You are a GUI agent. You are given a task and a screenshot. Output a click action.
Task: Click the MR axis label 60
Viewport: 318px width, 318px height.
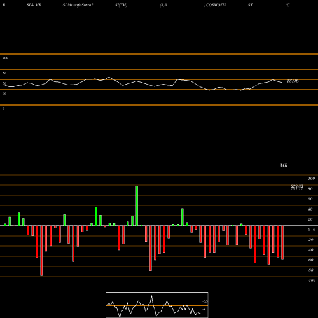[x=310, y=199]
